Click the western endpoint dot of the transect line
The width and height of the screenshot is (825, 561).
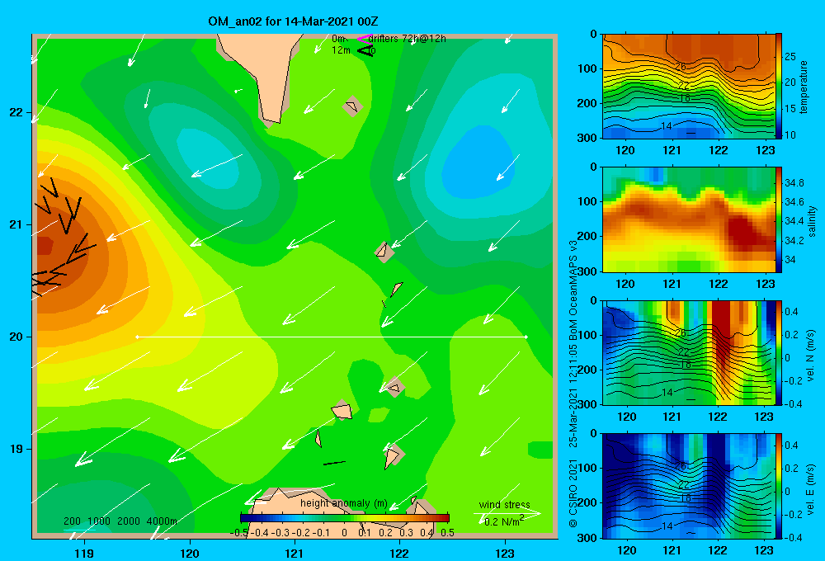click(137, 337)
